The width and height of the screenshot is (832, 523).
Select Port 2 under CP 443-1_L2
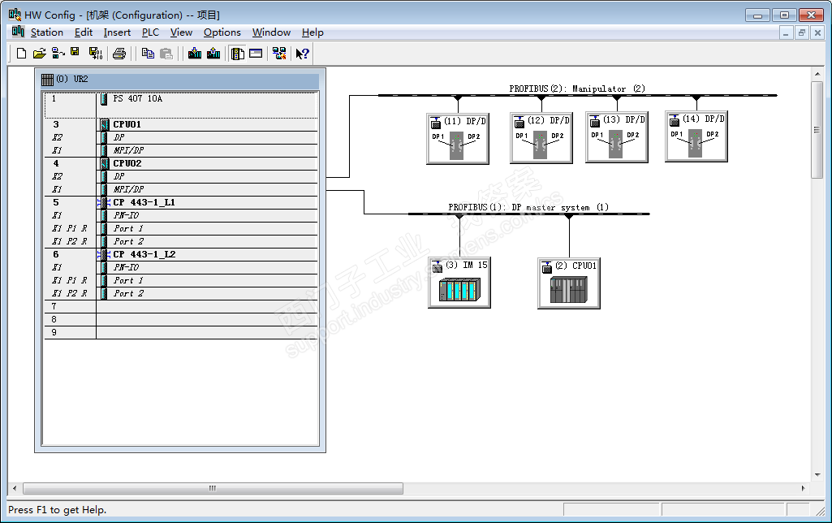click(181, 294)
